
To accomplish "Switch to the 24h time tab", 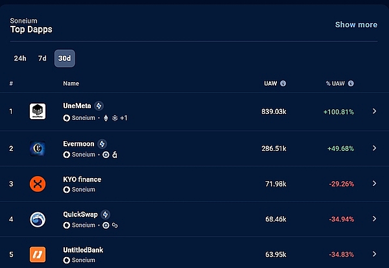I will [x=20, y=58].
